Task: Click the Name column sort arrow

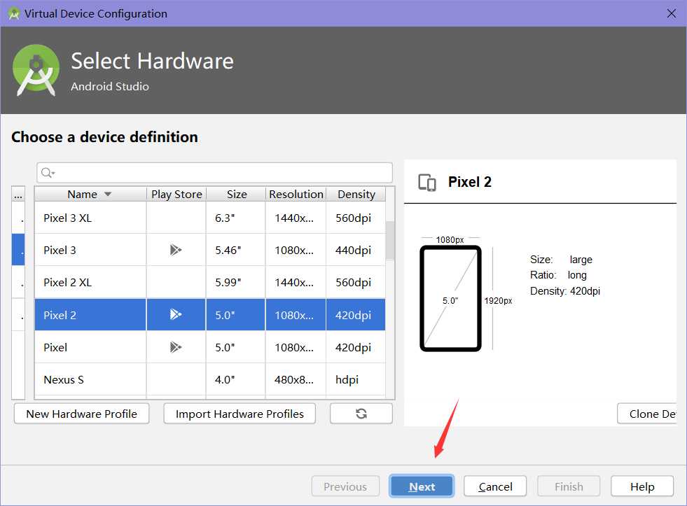Action: (x=108, y=194)
